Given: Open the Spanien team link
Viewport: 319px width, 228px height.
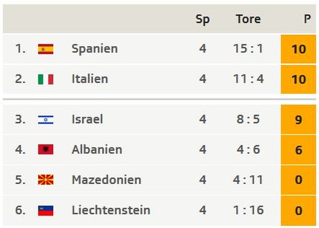Looking at the screenshot, I should click(x=95, y=49).
